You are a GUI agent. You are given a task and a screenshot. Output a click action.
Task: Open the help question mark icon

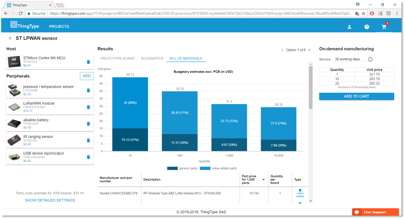(x=367, y=27)
